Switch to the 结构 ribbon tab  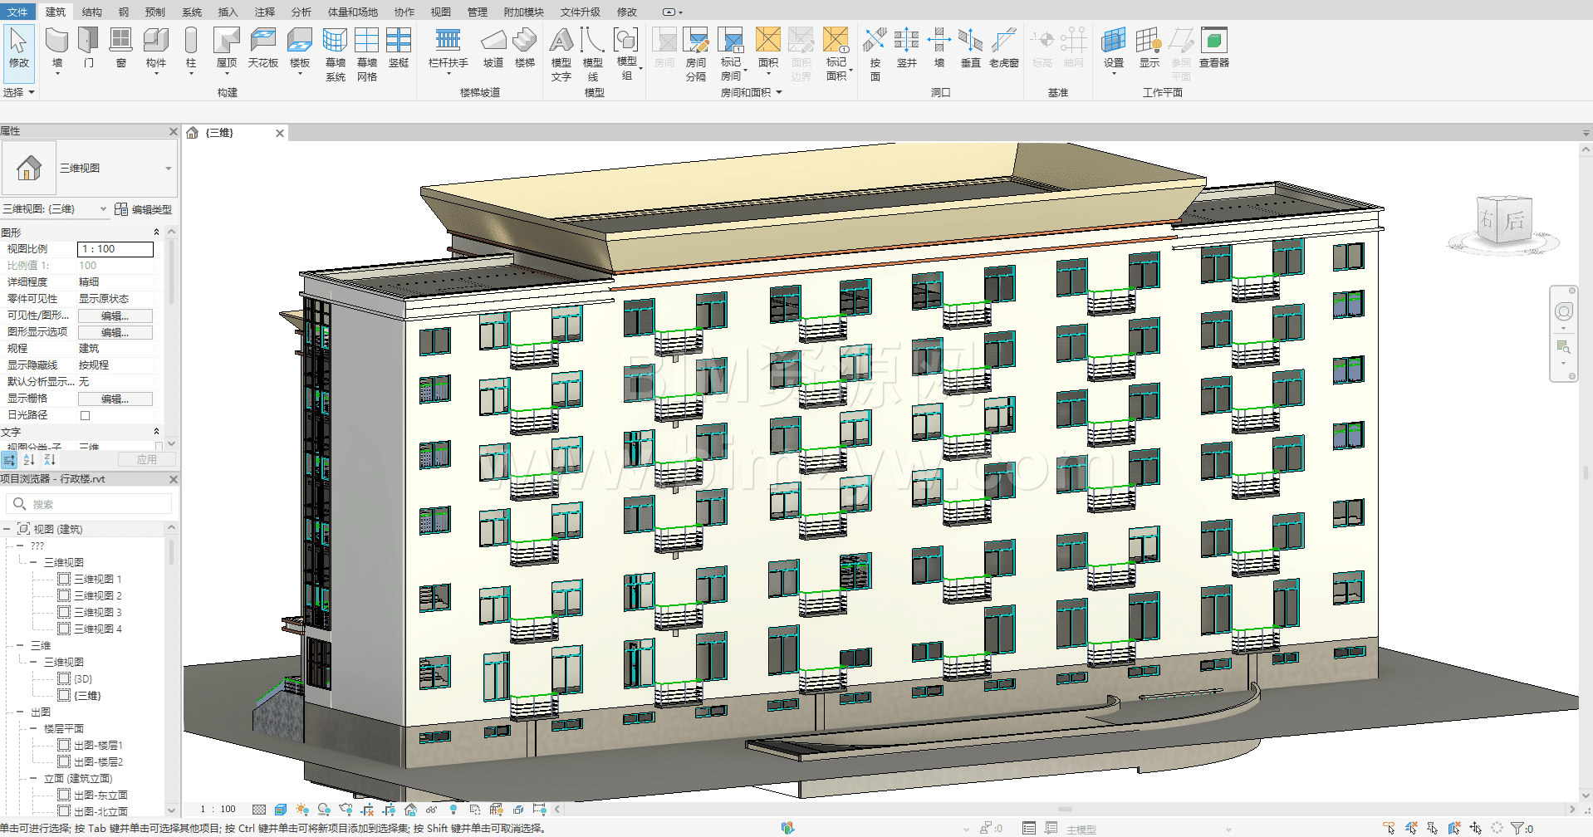[x=91, y=12]
